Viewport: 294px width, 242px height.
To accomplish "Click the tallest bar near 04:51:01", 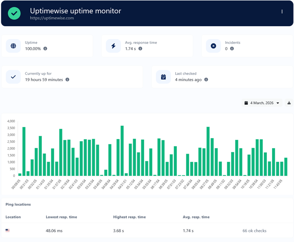I will click(x=122, y=150).
